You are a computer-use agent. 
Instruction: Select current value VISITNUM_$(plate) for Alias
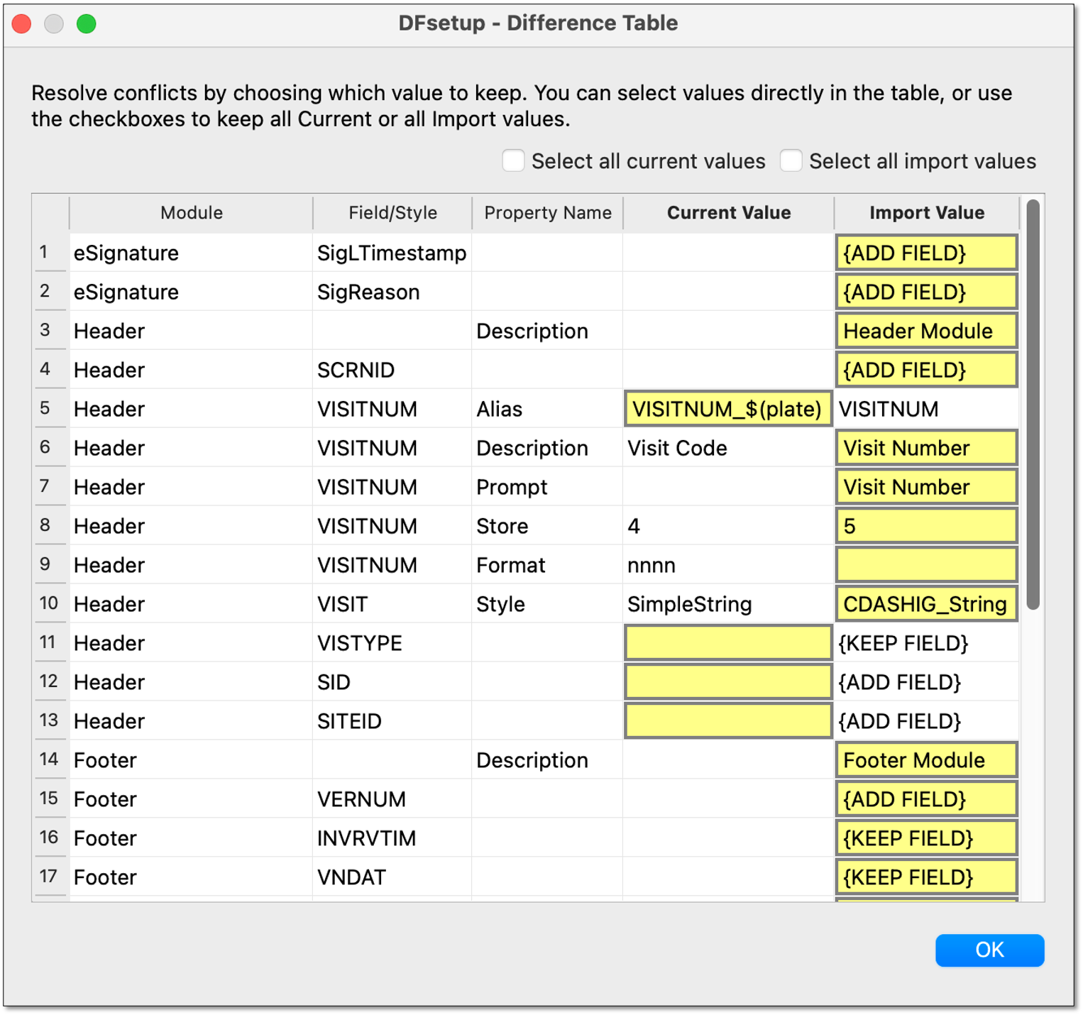click(x=727, y=410)
